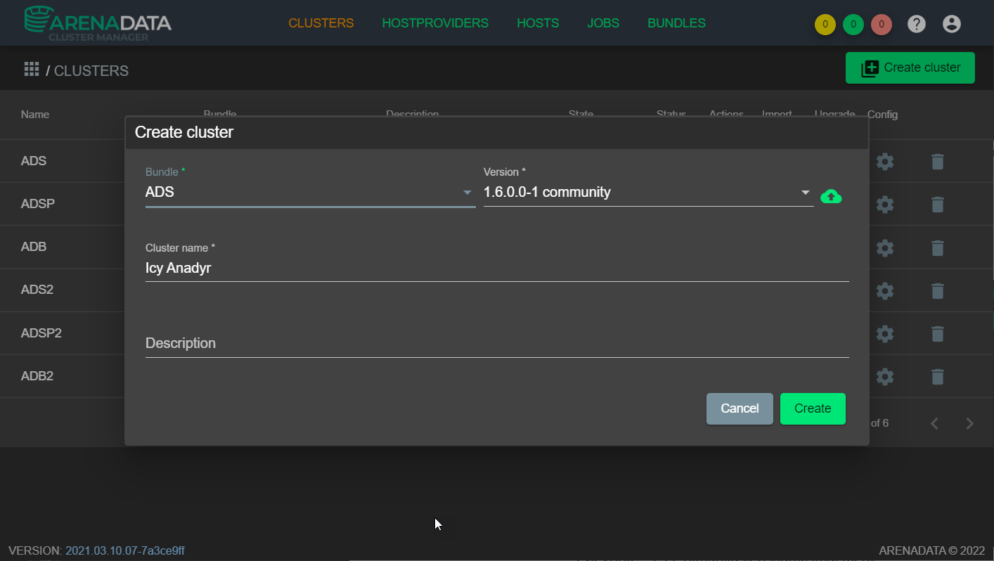
Task: Click the red notification counter badge
Action: 881,24
